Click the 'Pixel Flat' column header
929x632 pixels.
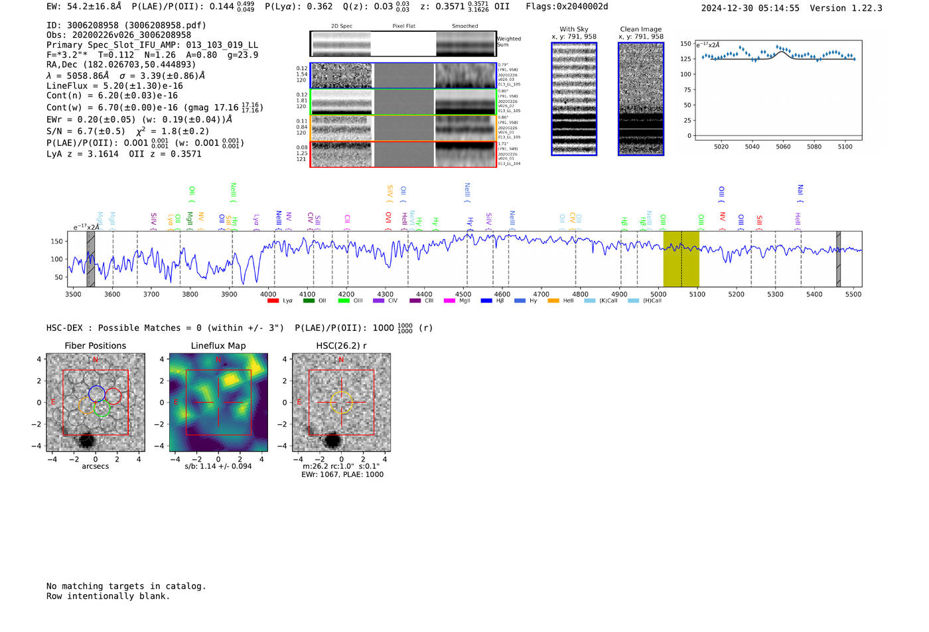point(403,26)
